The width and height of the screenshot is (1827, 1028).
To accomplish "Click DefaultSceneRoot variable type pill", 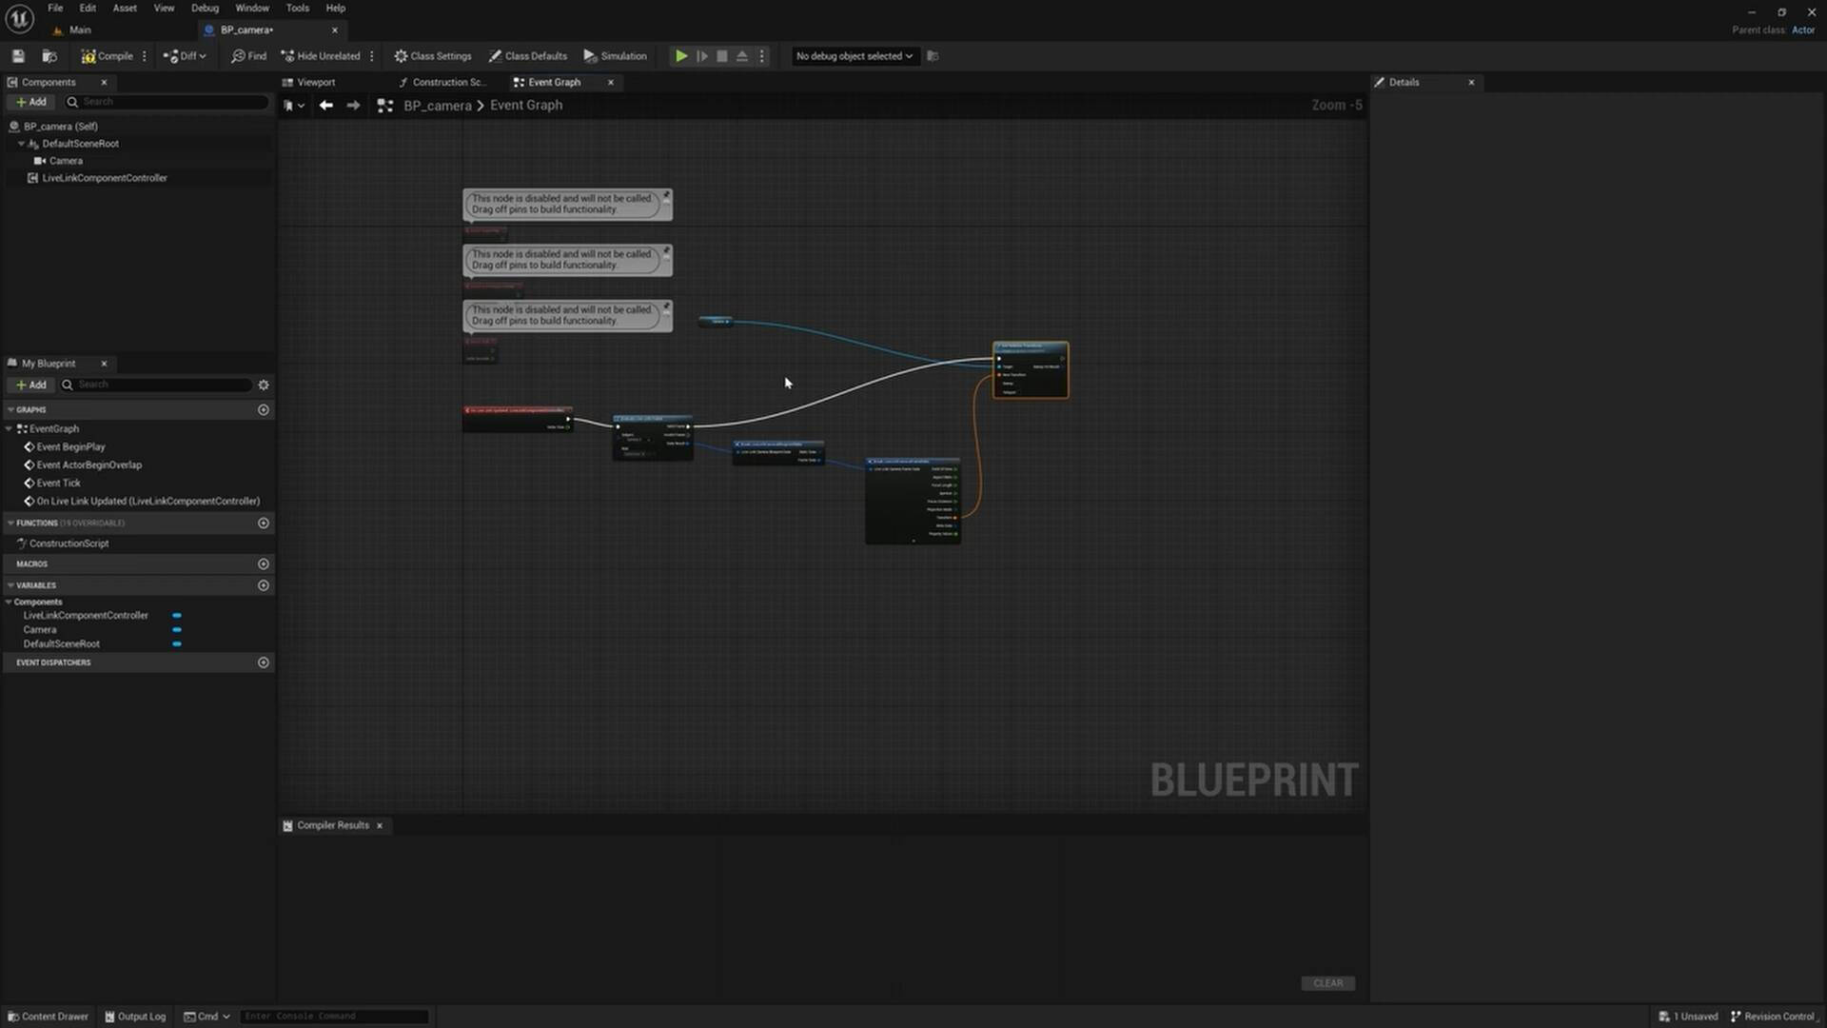I will 177,644.
